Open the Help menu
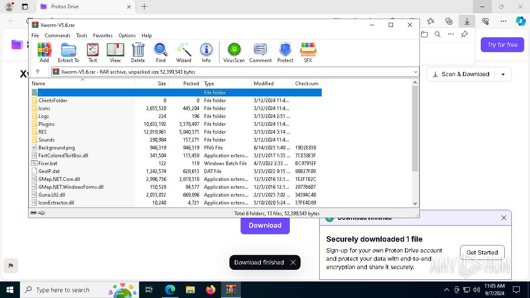Image resolution: width=530 pixels, height=298 pixels. tap(147, 36)
